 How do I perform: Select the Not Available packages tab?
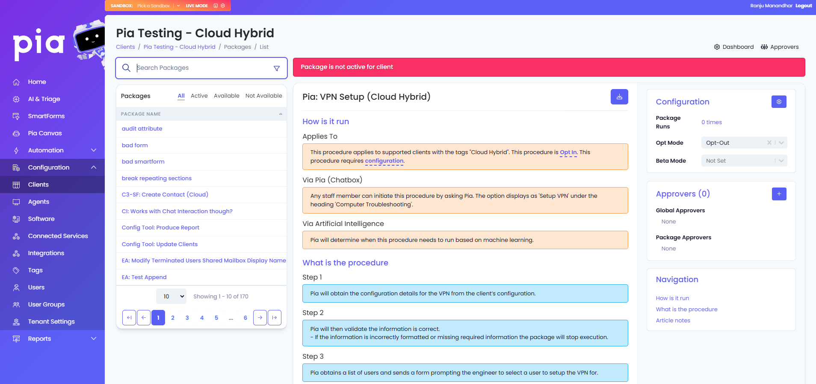[x=264, y=96]
